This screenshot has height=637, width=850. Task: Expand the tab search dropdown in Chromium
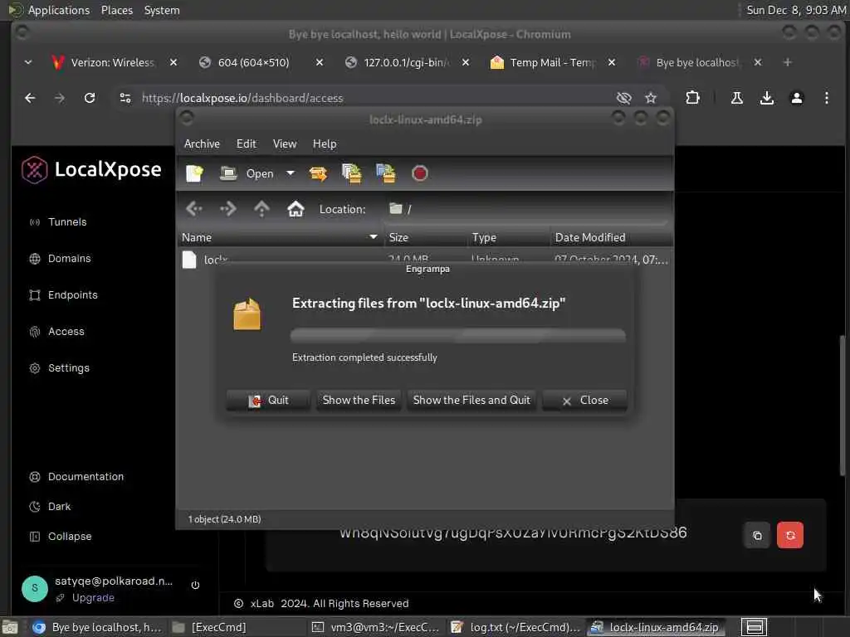28,62
